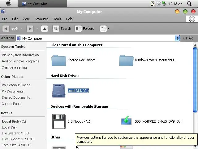This screenshot has height=149, width=198.
Task: Click Files Stored on This Computer header
Action: (76, 45)
